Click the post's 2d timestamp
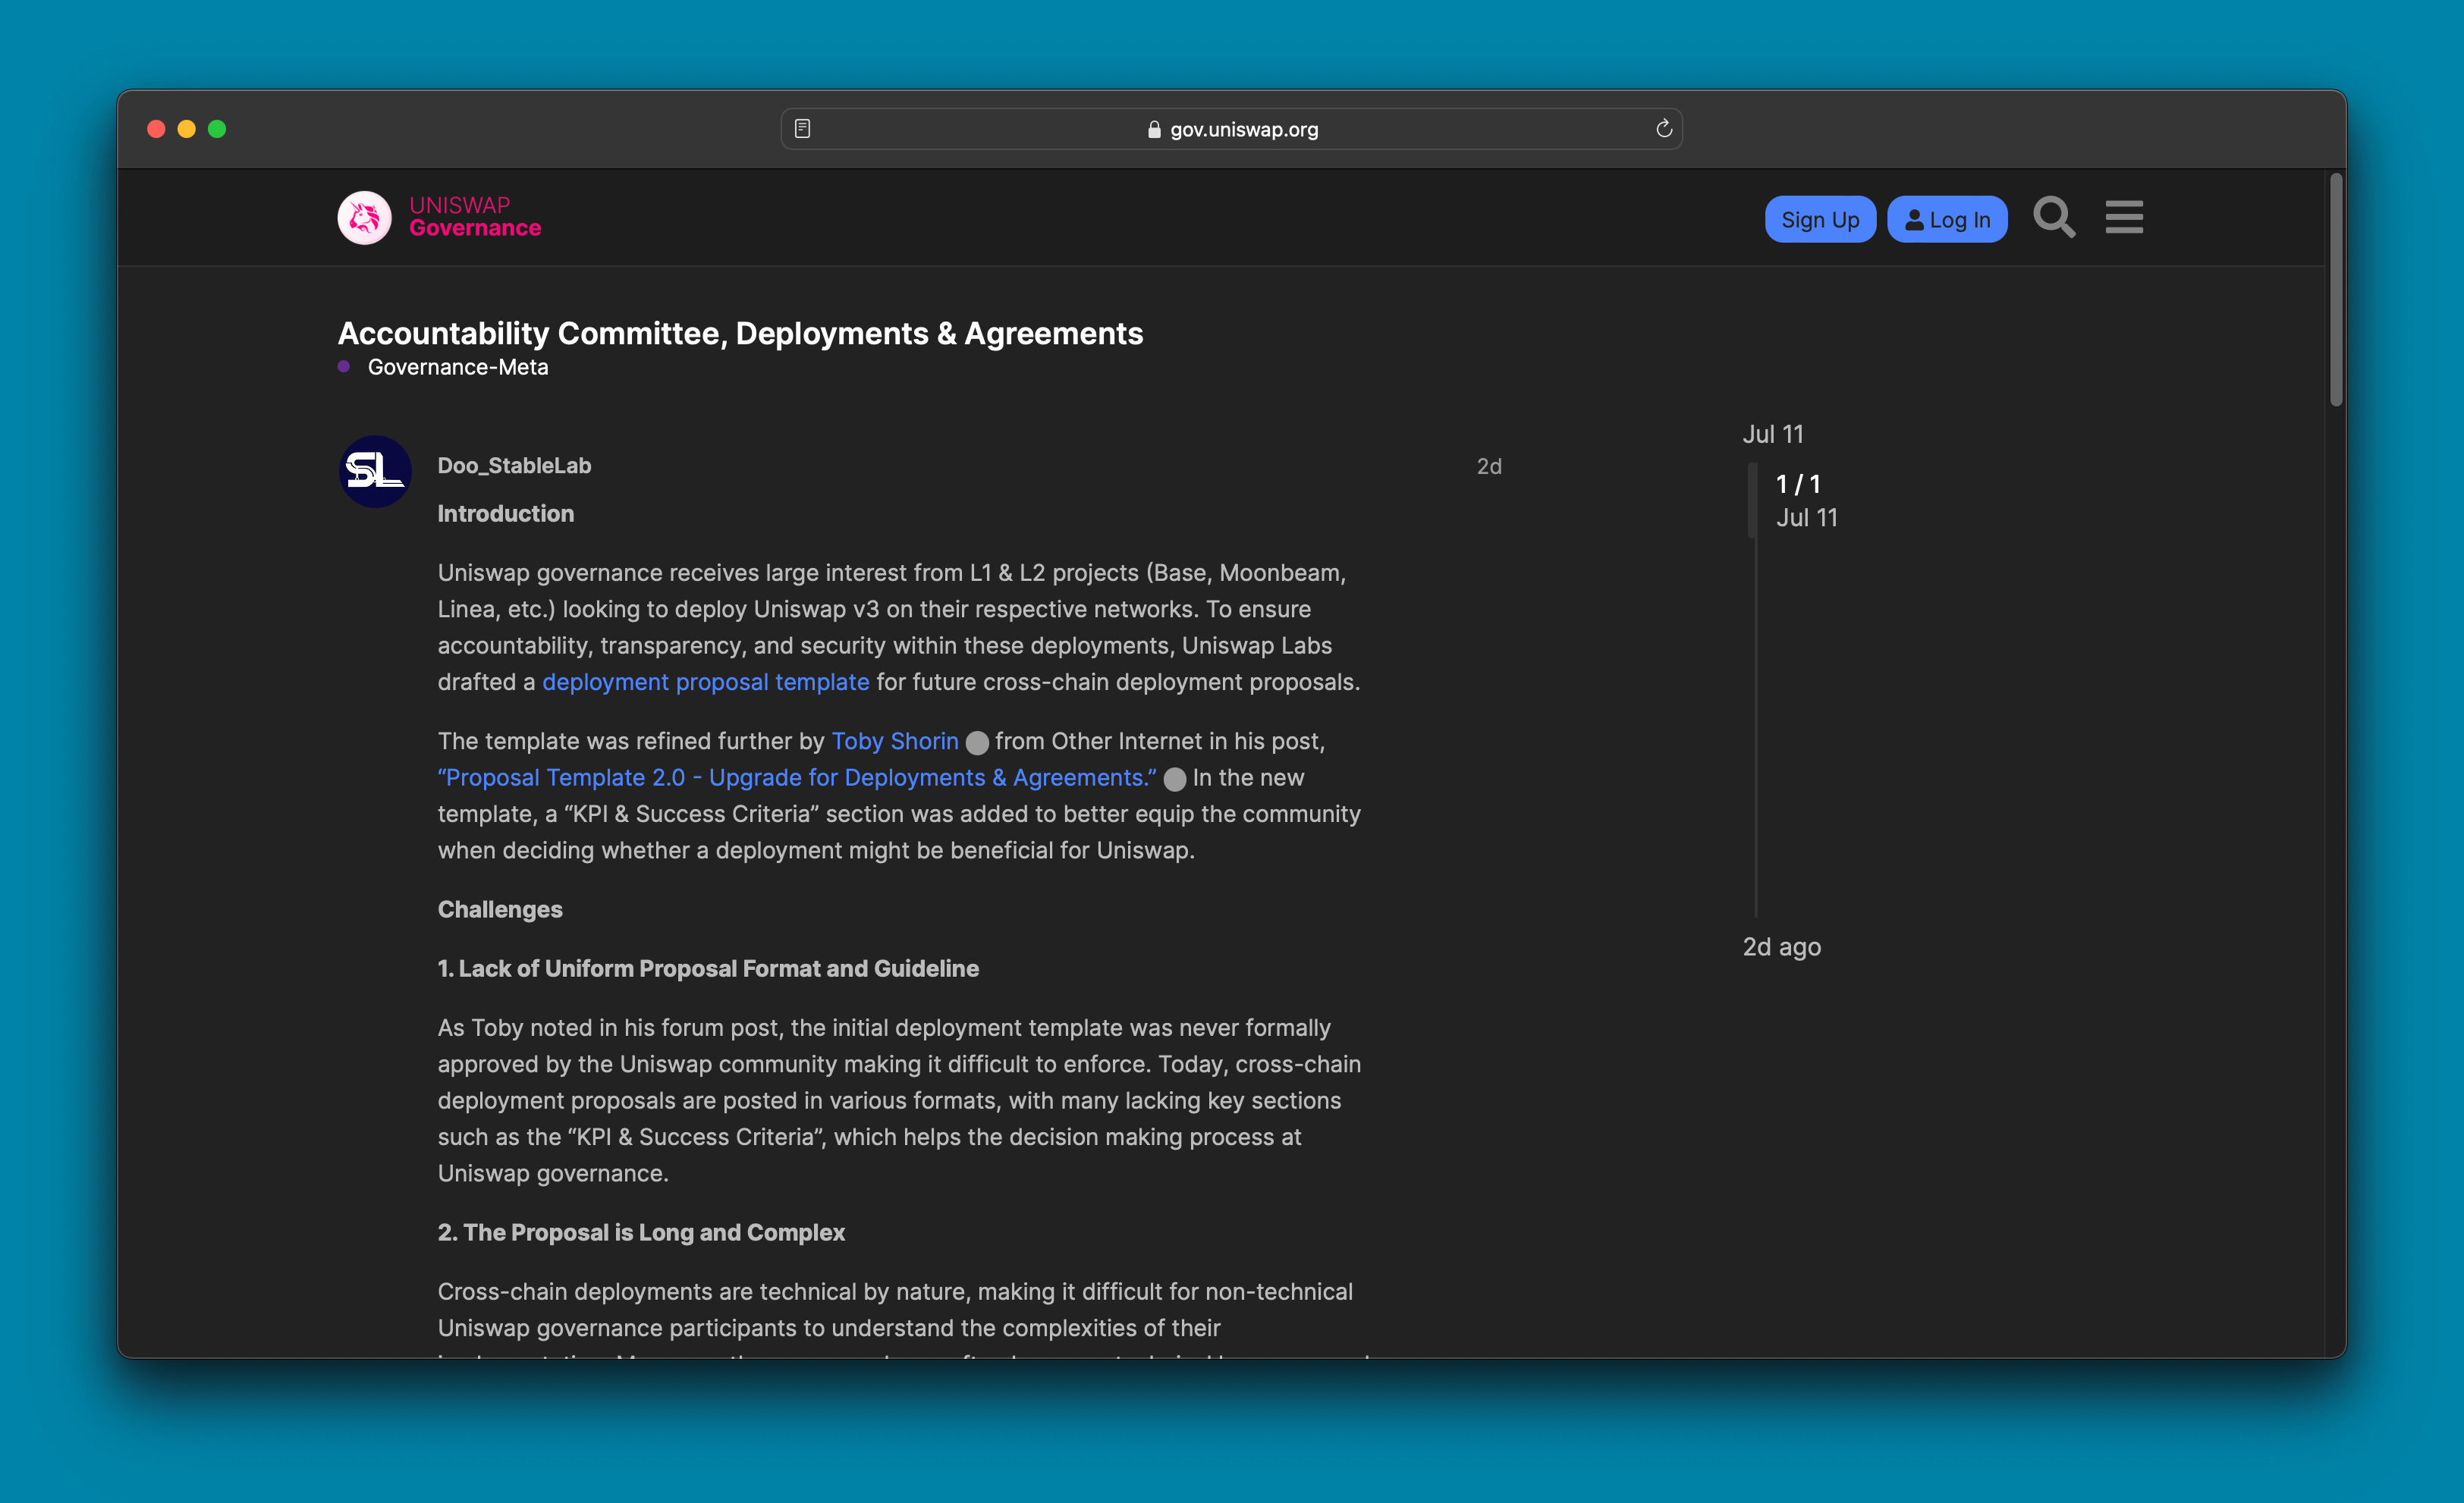This screenshot has width=2464, height=1503. pos(1489,466)
